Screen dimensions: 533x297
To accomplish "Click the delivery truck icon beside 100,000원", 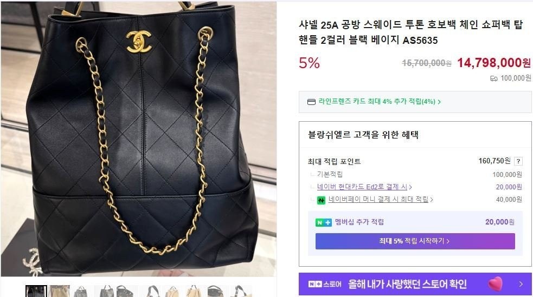I will tap(493, 78).
